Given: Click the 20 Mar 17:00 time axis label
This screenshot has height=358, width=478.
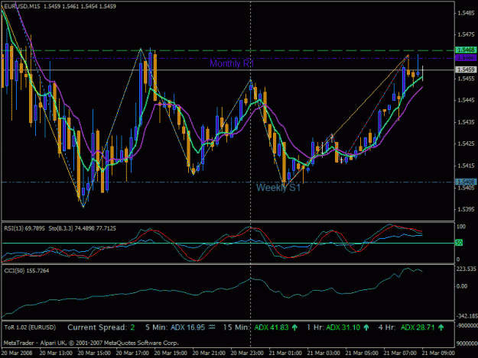Looking at the screenshot, I should click(x=132, y=353).
